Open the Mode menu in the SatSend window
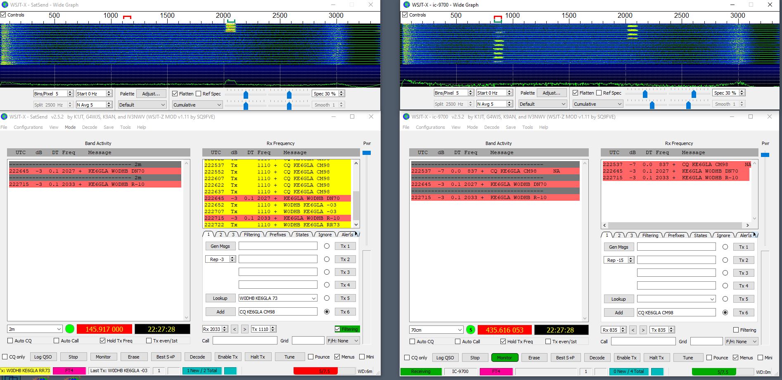 (70, 127)
